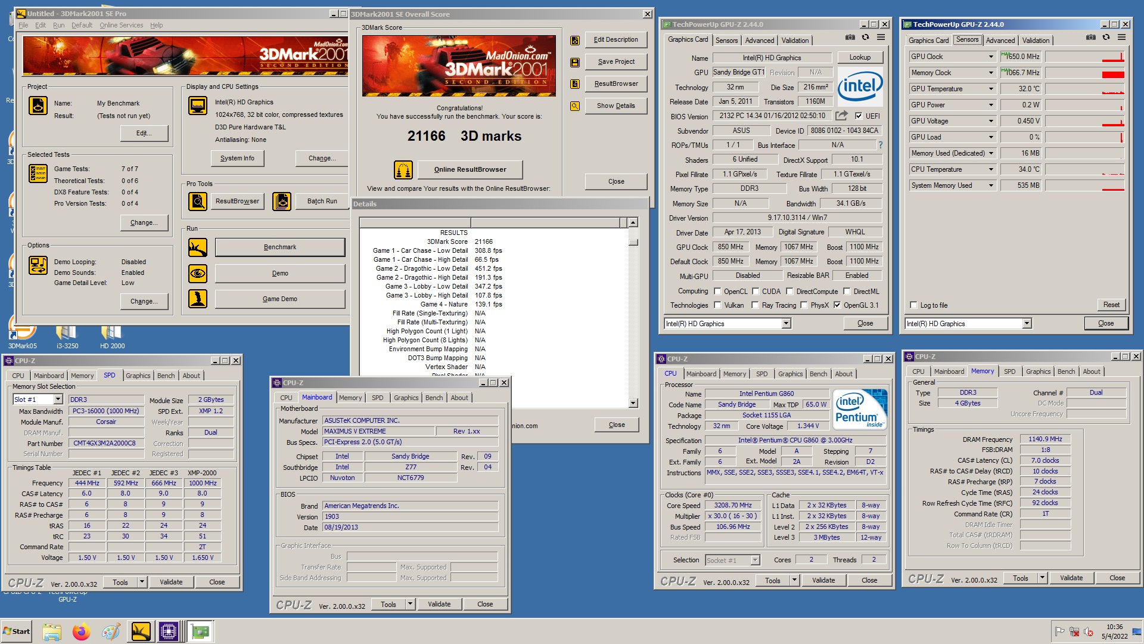Click the magnifier icon beside ResultBrowser in Pro Tools
Image resolution: width=1144 pixels, height=644 pixels.
coord(198,202)
